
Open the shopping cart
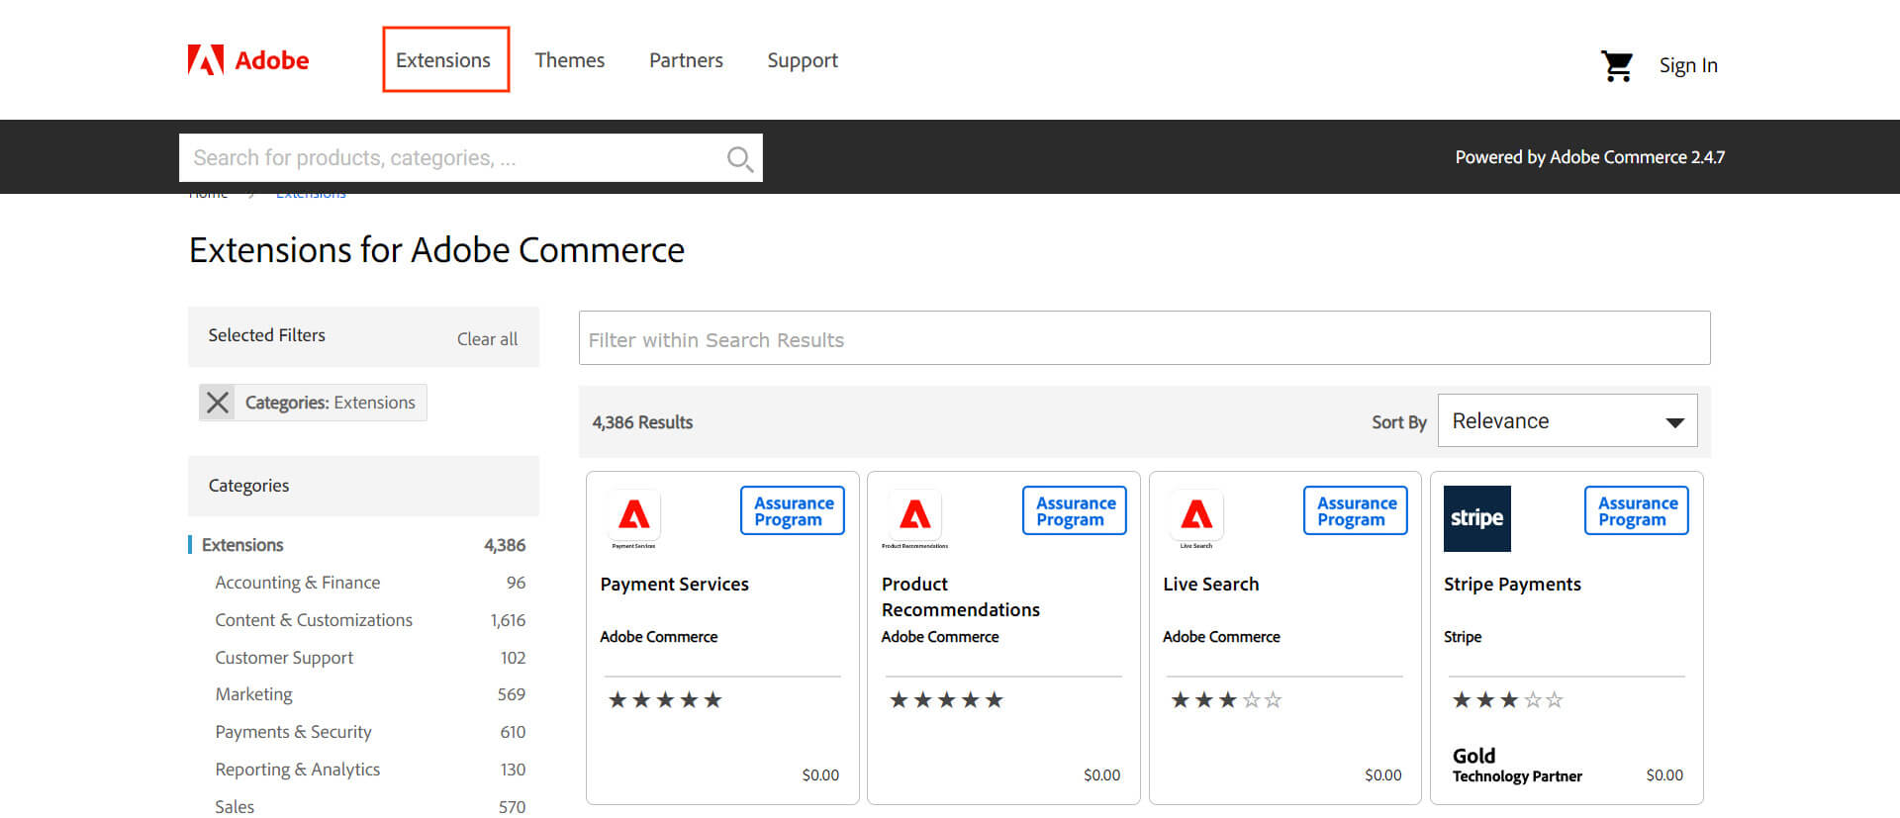1617,66
